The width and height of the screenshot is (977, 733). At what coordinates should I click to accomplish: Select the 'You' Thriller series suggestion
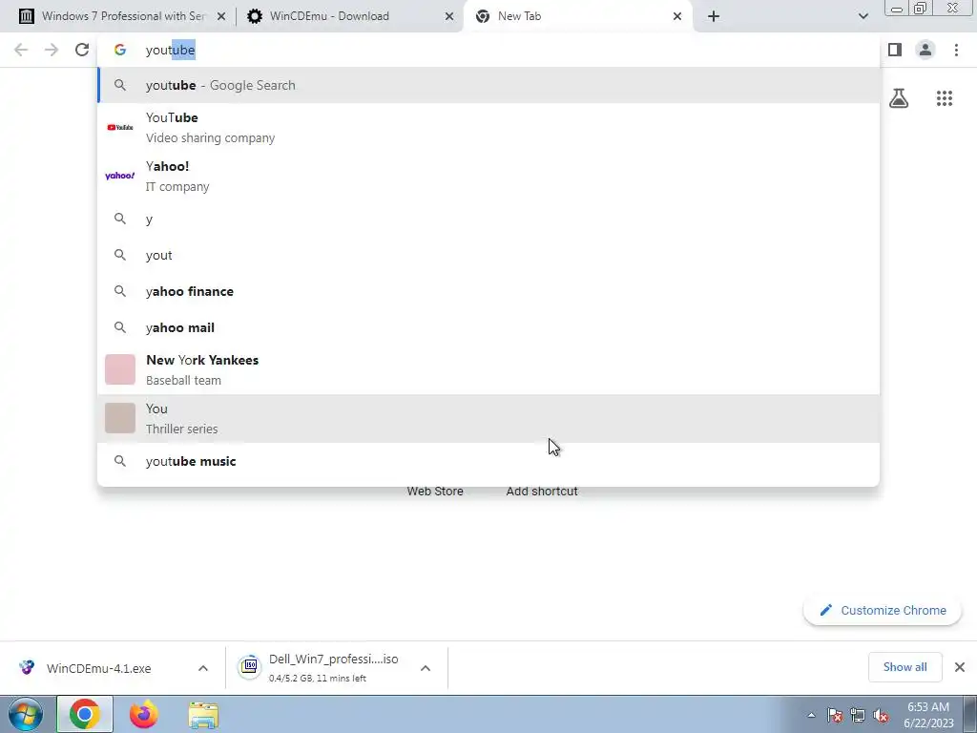pyautogui.click(x=488, y=418)
